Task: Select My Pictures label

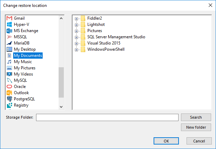Action: click(x=25, y=68)
